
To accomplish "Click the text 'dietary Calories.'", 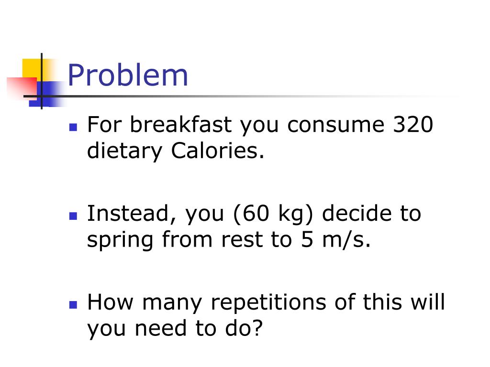I will [176, 151].
